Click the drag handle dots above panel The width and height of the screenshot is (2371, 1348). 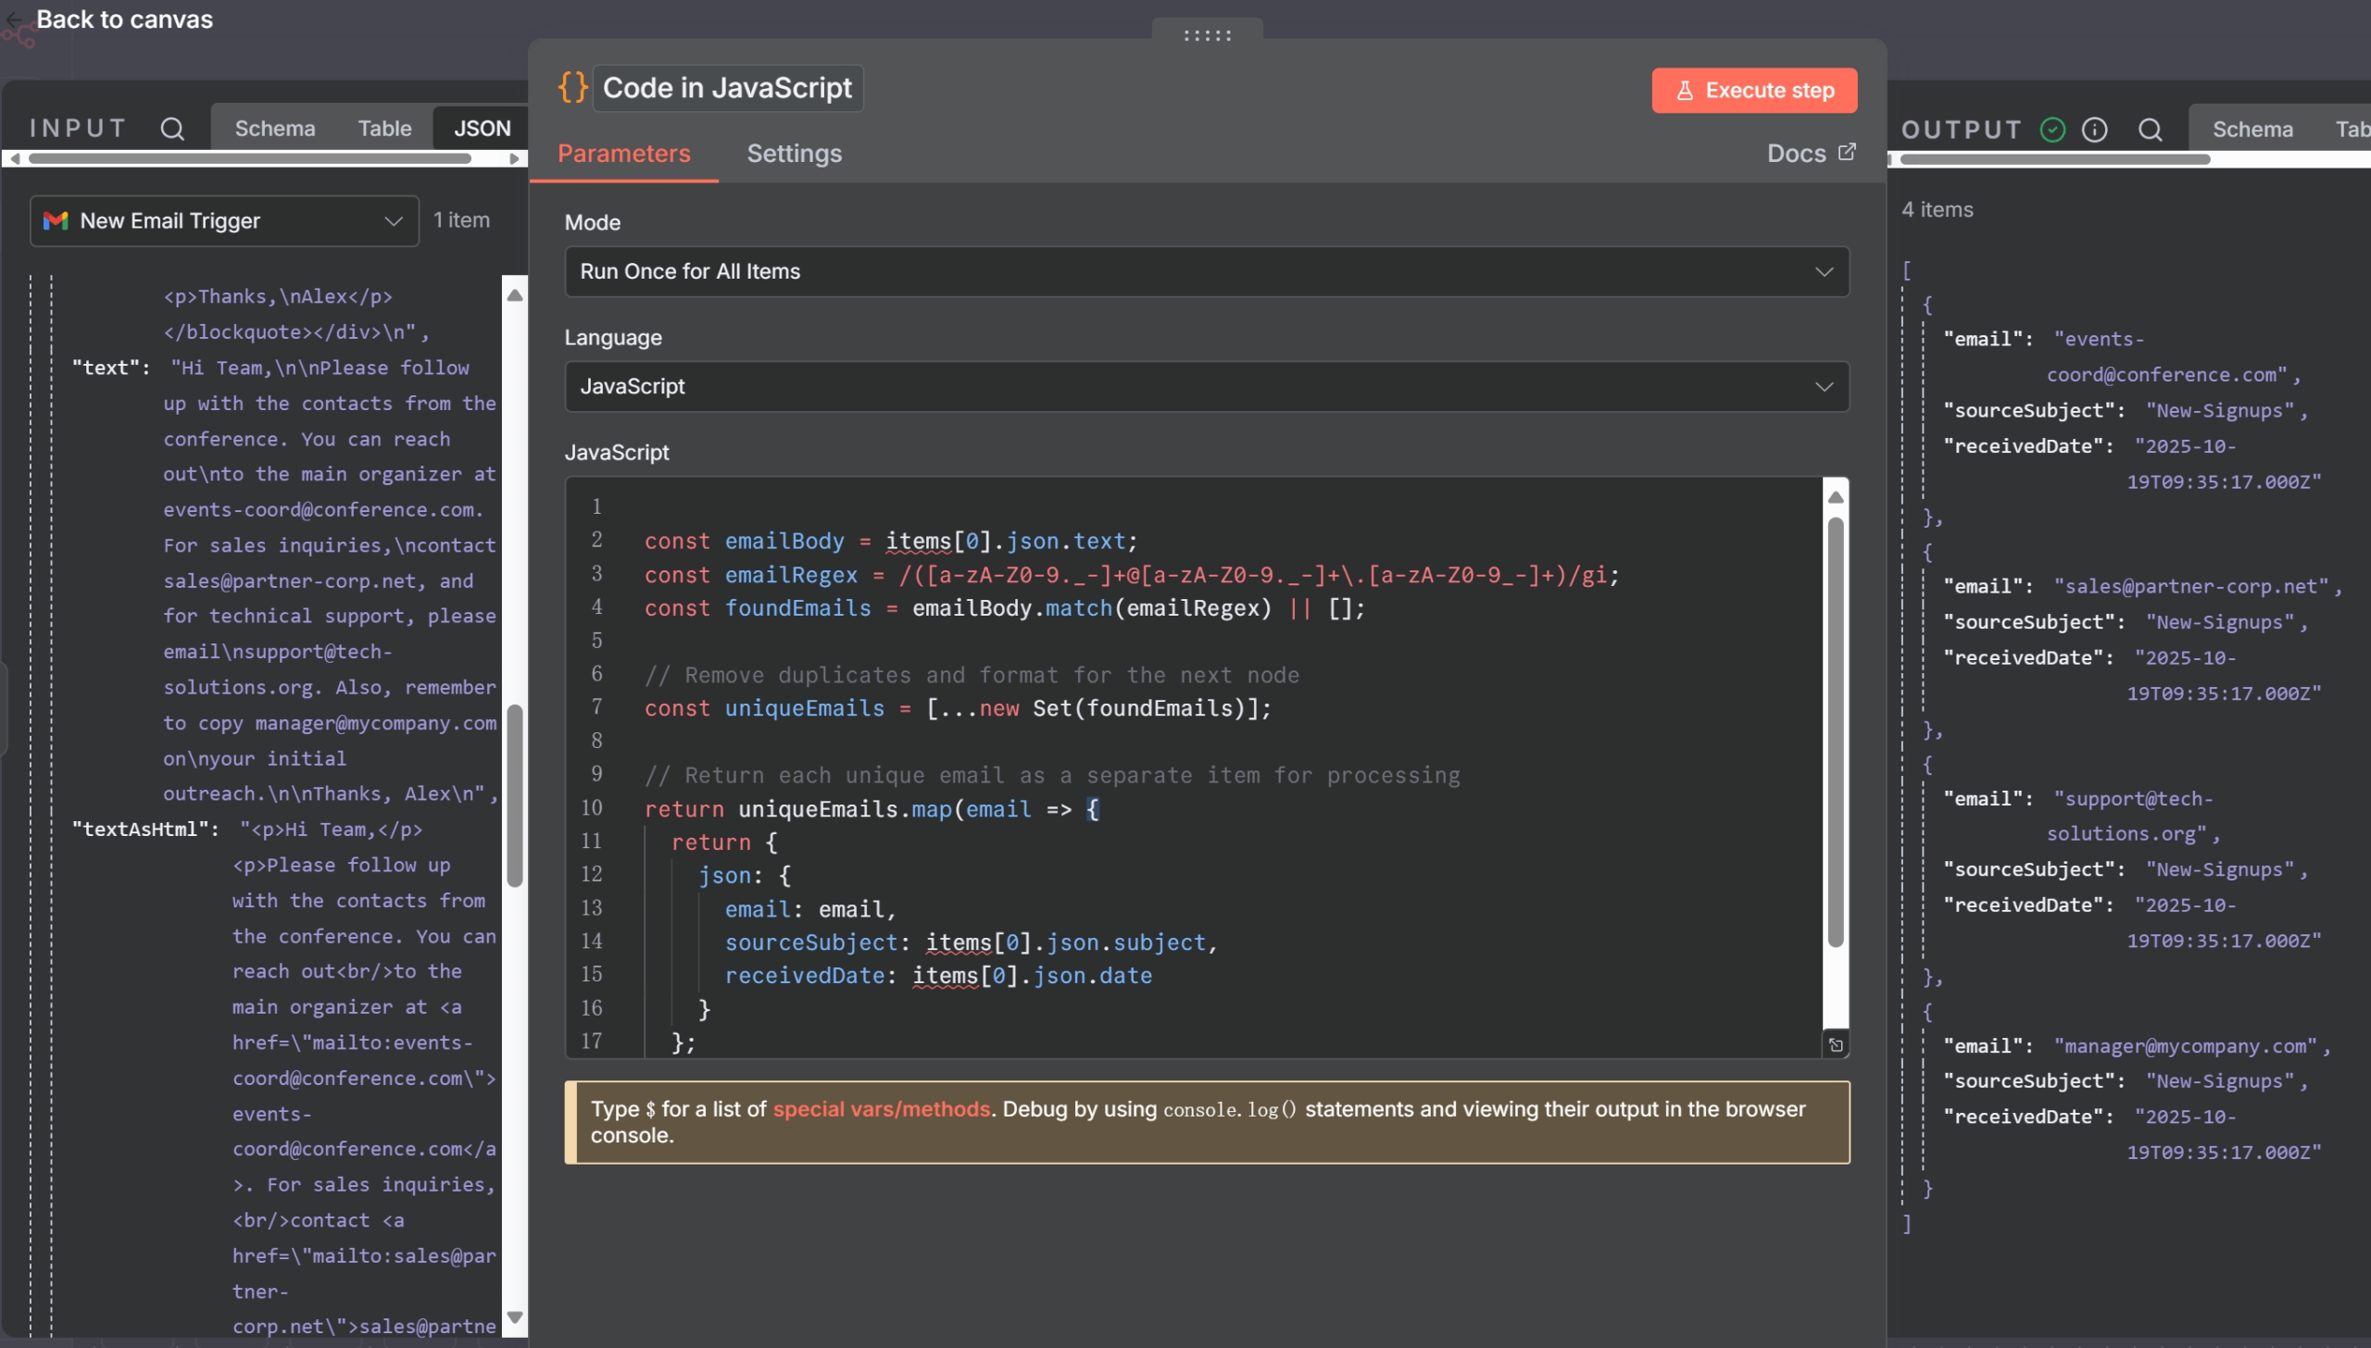(1207, 35)
